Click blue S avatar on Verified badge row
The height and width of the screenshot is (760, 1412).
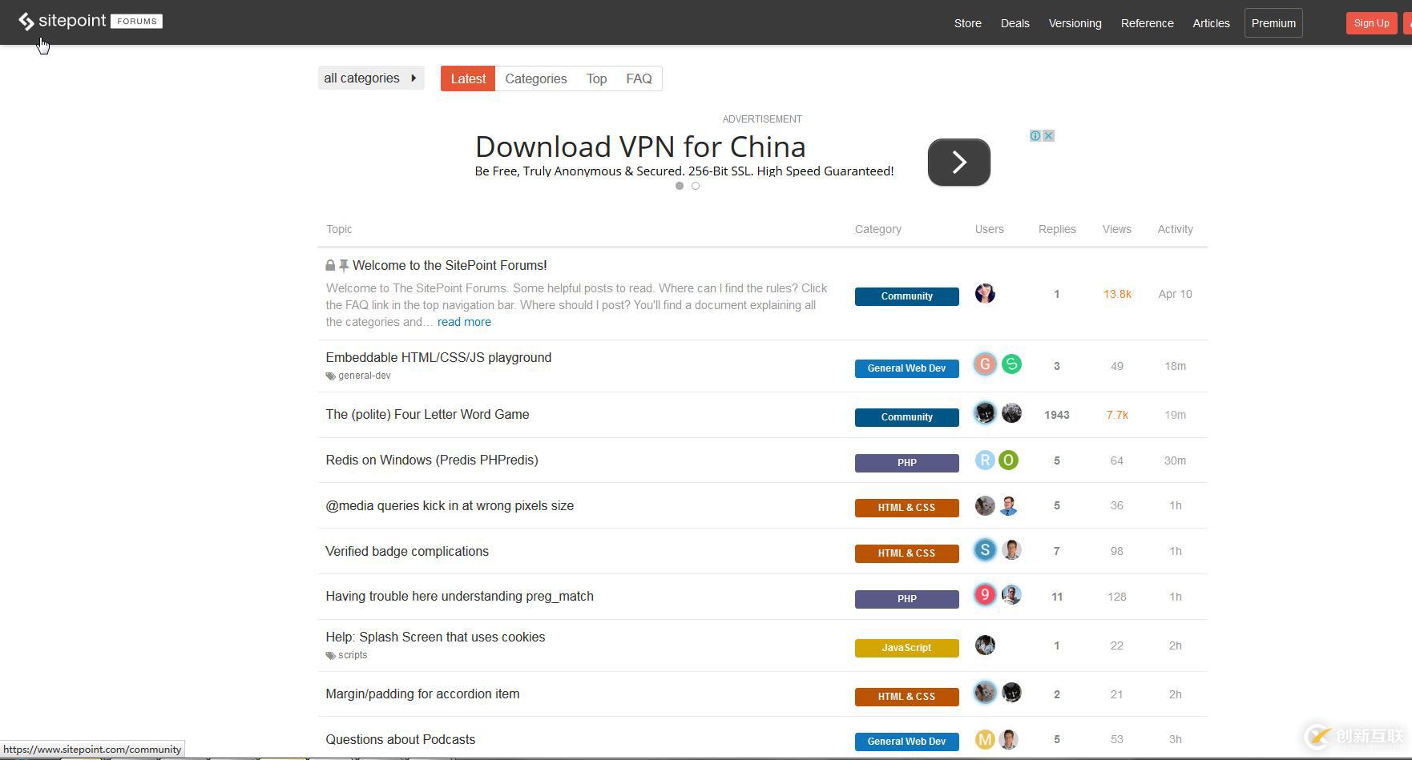coord(985,549)
